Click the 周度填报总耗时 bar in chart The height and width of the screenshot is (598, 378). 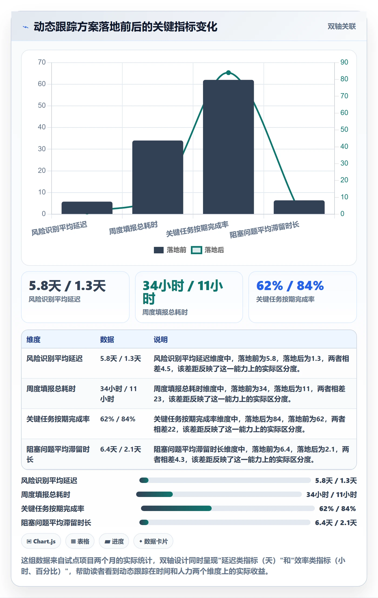158,177
